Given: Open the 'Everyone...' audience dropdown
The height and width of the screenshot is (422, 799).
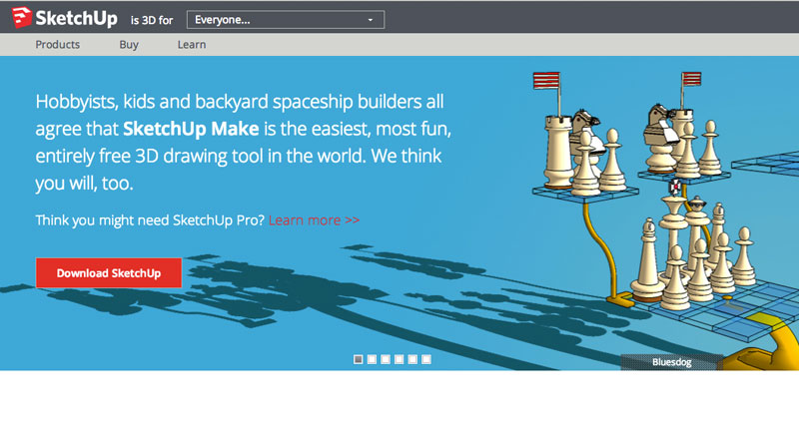Looking at the screenshot, I should pyautogui.click(x=286, y=20).
